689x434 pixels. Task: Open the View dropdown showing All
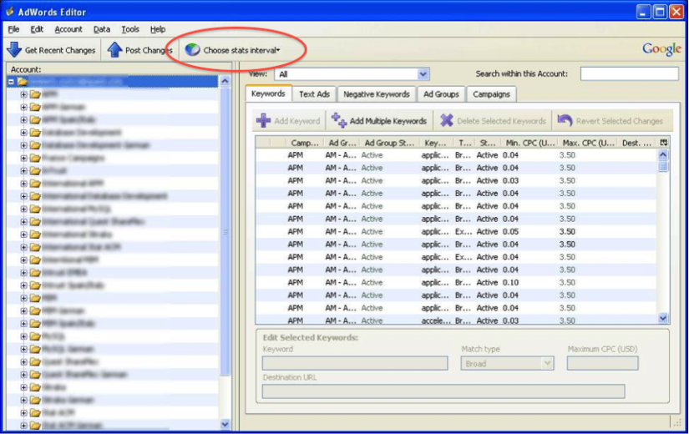coord(352,73)
